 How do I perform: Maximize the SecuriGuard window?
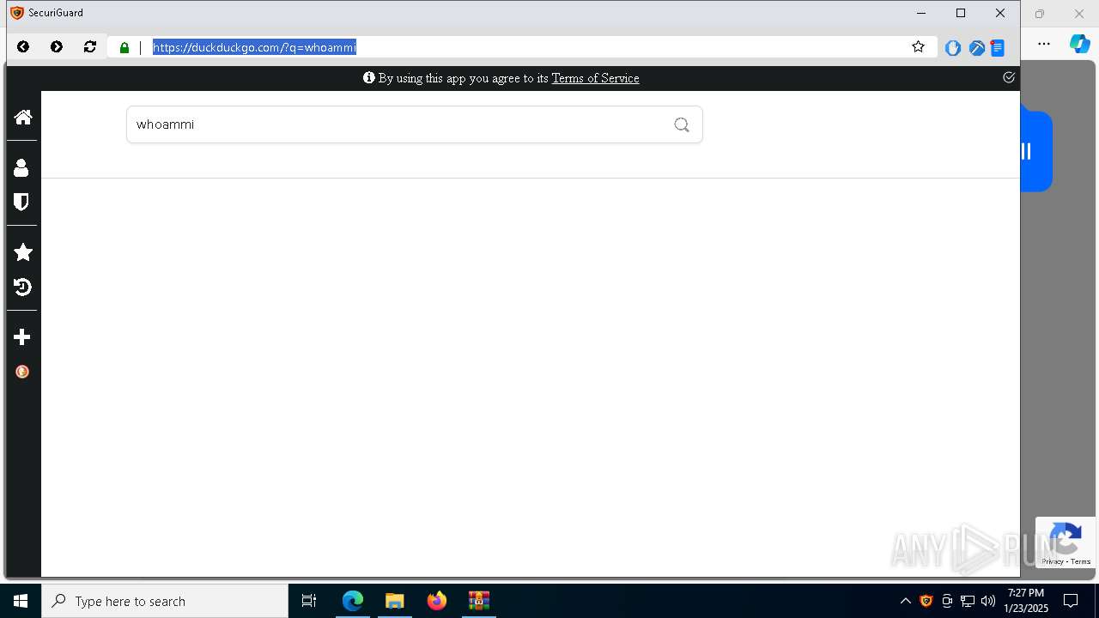(961, 13)
